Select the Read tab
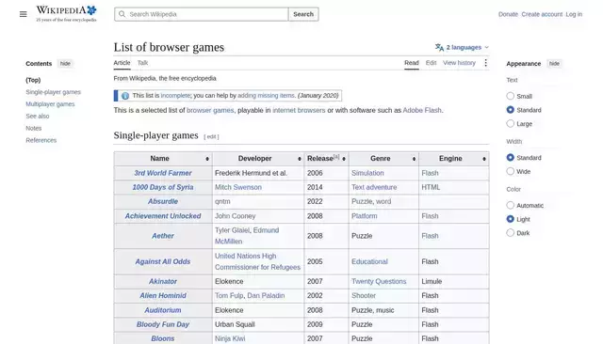 click(x=412, y=63)
